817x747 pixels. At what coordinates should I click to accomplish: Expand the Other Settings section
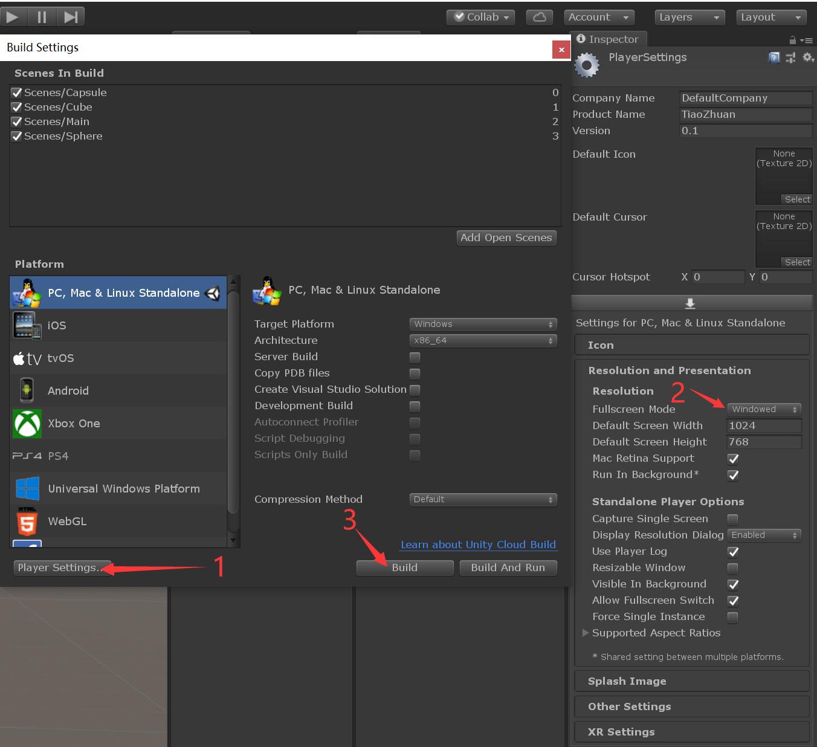pos(691,707)
